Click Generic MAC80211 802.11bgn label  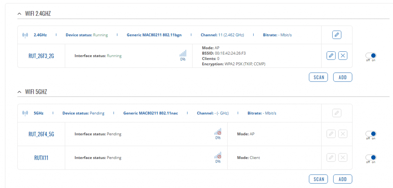click(x=154, y=35)
